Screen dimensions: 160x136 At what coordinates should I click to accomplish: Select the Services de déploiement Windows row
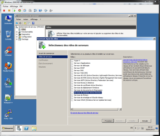coord(86,88)
